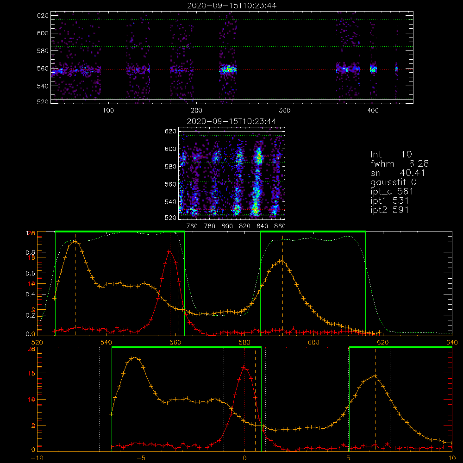Click the orange peak near 591 in upper profile plot
This screenshot has width=463, height=463.
coord(282,260)
